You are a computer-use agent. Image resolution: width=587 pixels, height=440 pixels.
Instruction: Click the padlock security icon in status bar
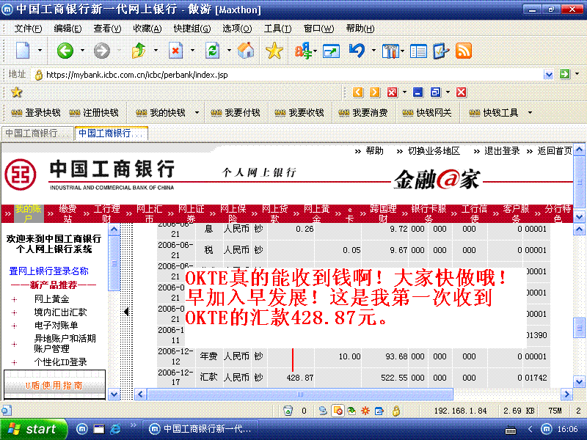click(396, 411)
